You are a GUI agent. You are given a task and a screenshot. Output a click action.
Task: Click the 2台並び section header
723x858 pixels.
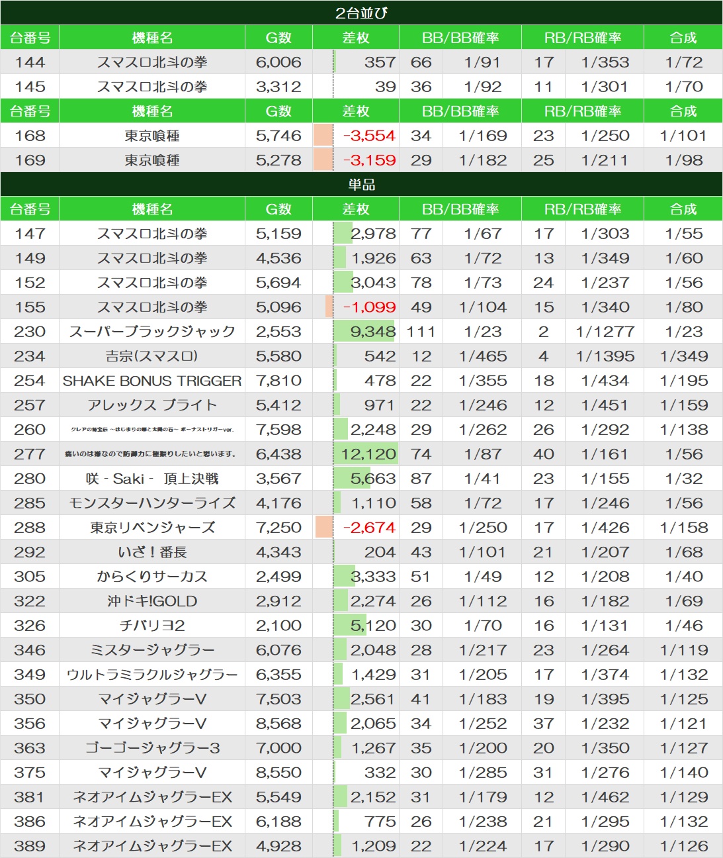361,13
